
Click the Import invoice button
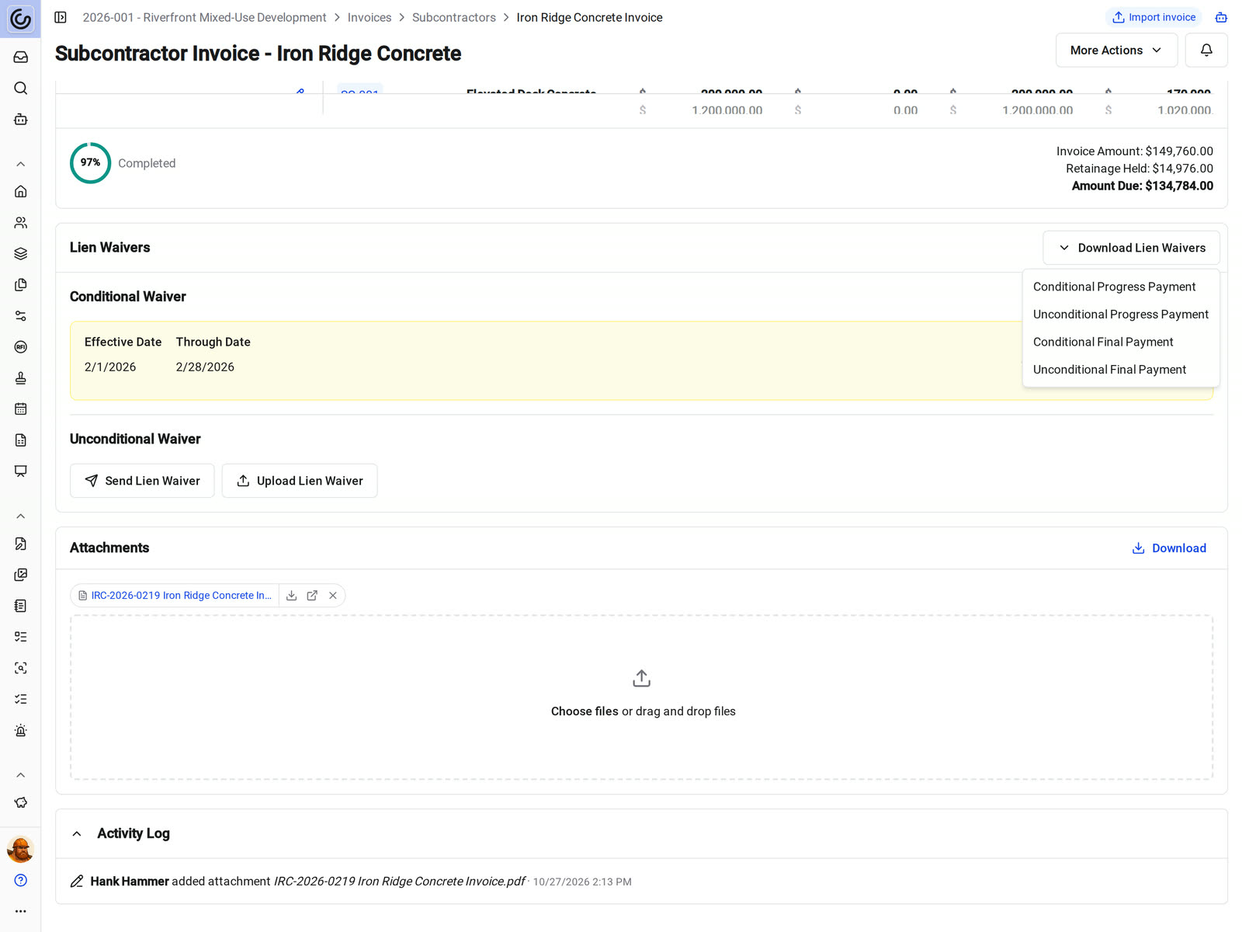click(1154, 17)
